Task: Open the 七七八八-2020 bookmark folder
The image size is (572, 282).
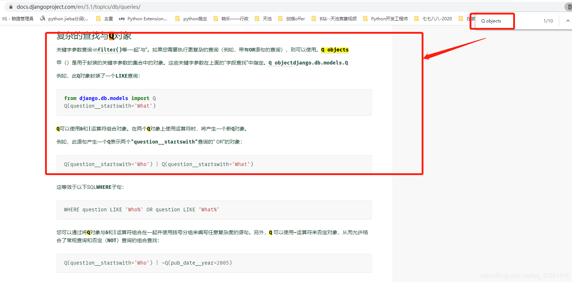Action: tap(433, 19)
